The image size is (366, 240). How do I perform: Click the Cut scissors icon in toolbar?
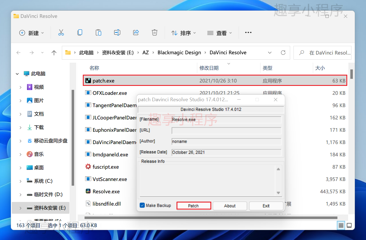[x=61, y=33]
